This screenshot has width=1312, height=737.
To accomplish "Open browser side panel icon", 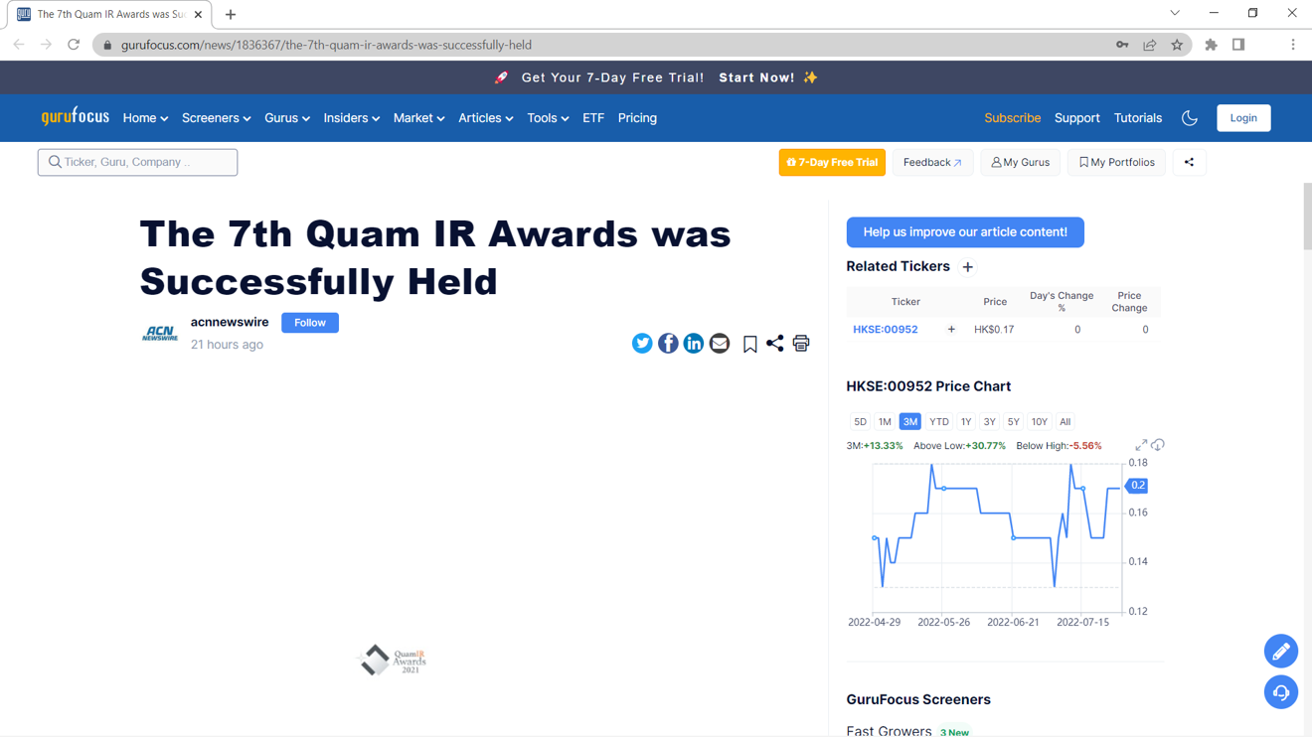I will pos(1238,45).
